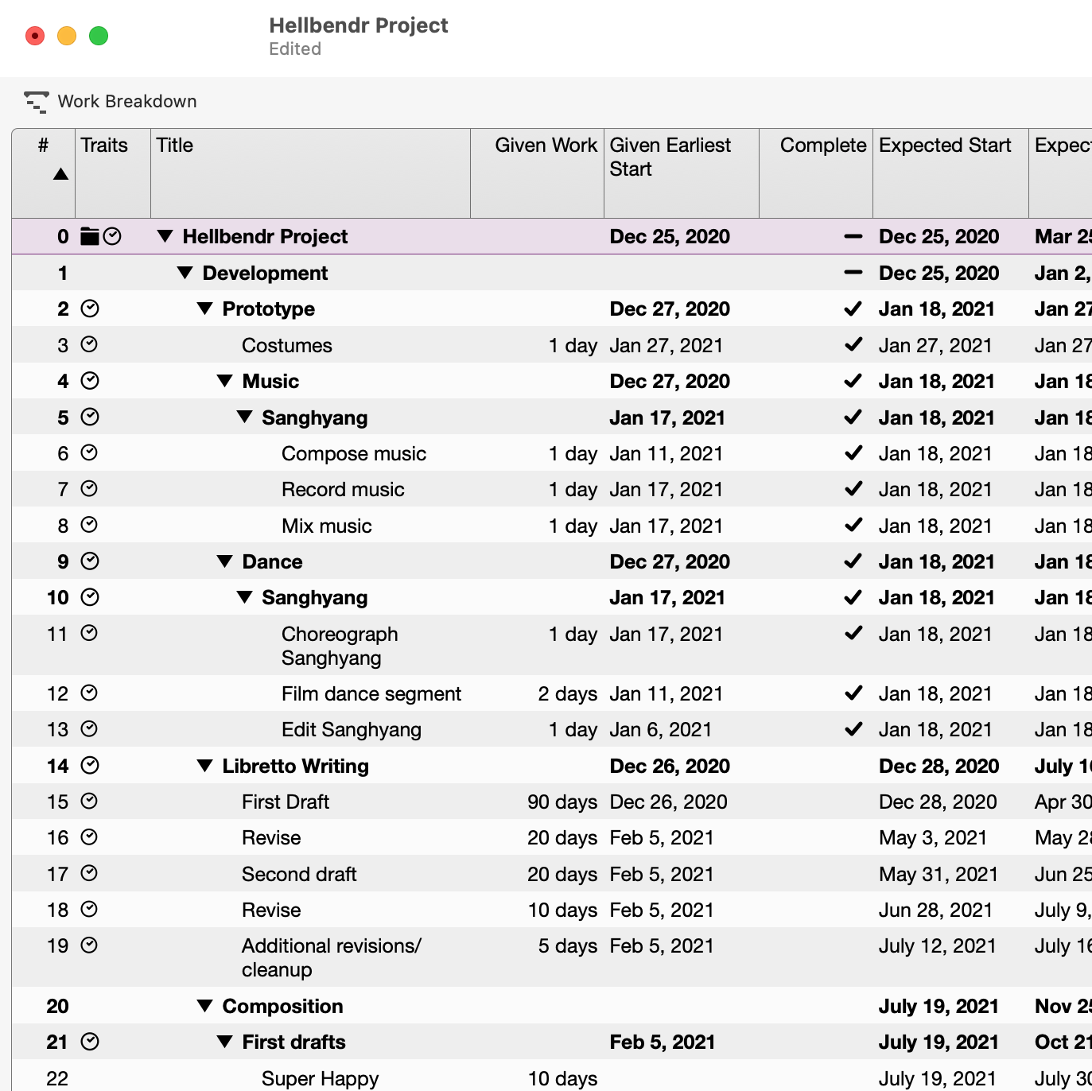The image size is (1092, 1091).
Task: Click the clock icon in row 5
Action: [x=90, y=417]
